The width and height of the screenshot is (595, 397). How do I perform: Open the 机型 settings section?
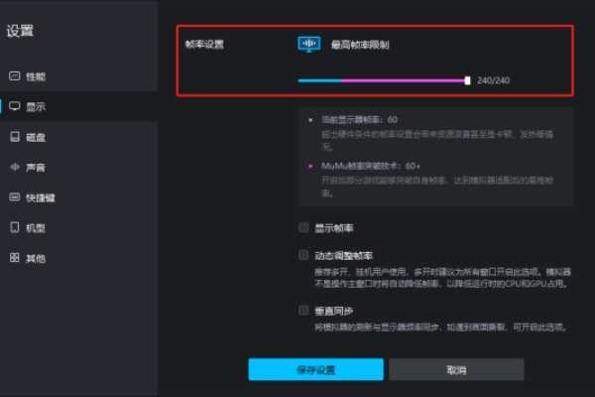click(x=78, y=228)
